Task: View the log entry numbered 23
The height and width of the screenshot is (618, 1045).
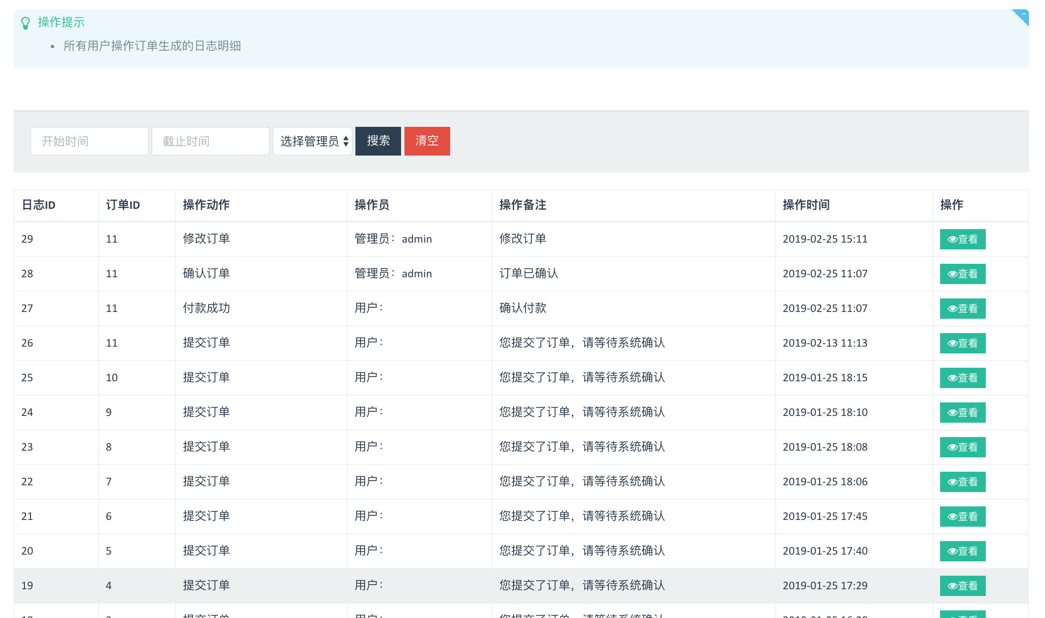Action: [x=962, y=447]
